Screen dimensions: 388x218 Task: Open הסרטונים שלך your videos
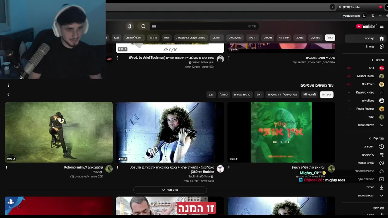click(x=365, y=179)
